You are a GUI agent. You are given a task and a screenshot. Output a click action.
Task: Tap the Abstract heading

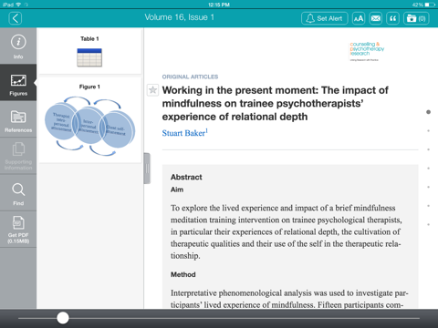click(186, 177)
